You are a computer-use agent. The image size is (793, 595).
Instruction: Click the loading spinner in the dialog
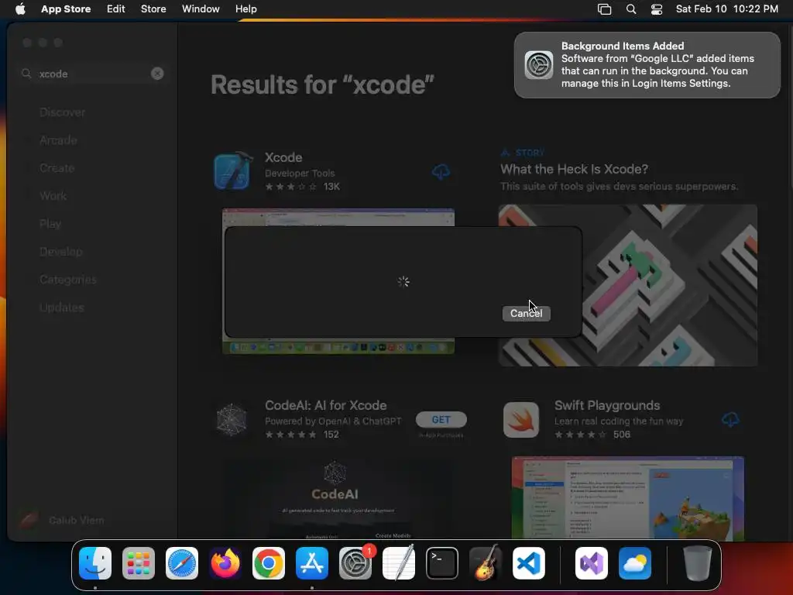pyautogui.click(x=403, y=282)
